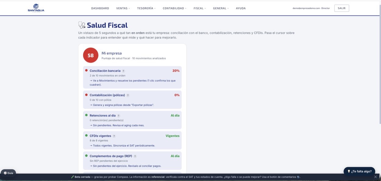Image resolution: width=381 pixels, height=181 pixels.
Task: Click 'Al día' status of Complementos de pago
Action: [x=175, y=156]
